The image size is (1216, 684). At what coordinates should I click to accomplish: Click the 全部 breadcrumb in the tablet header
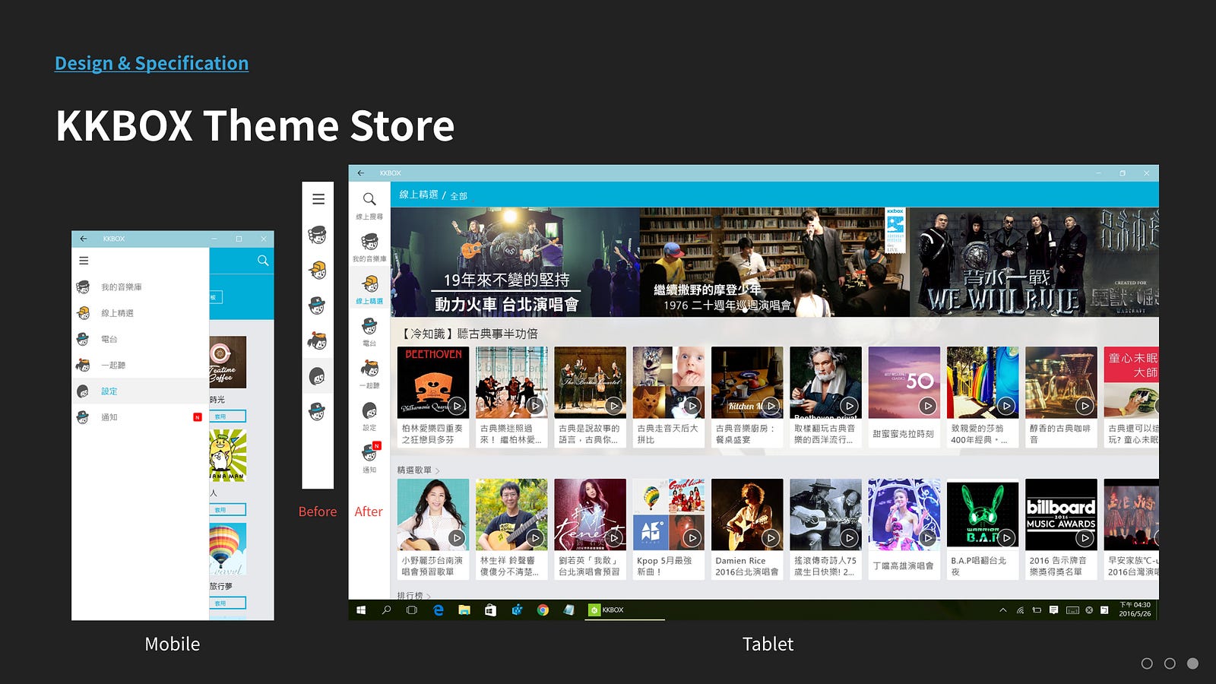click(x=459, y=196)
